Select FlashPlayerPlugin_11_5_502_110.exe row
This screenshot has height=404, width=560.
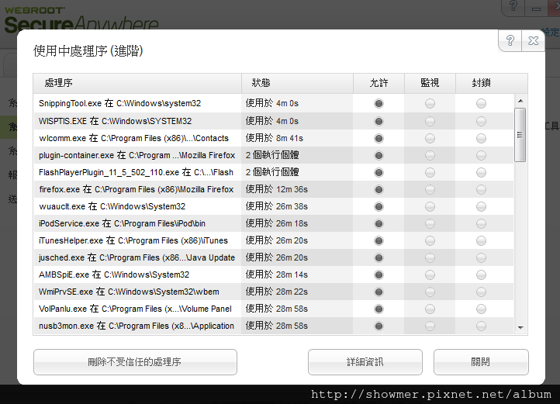274,172
